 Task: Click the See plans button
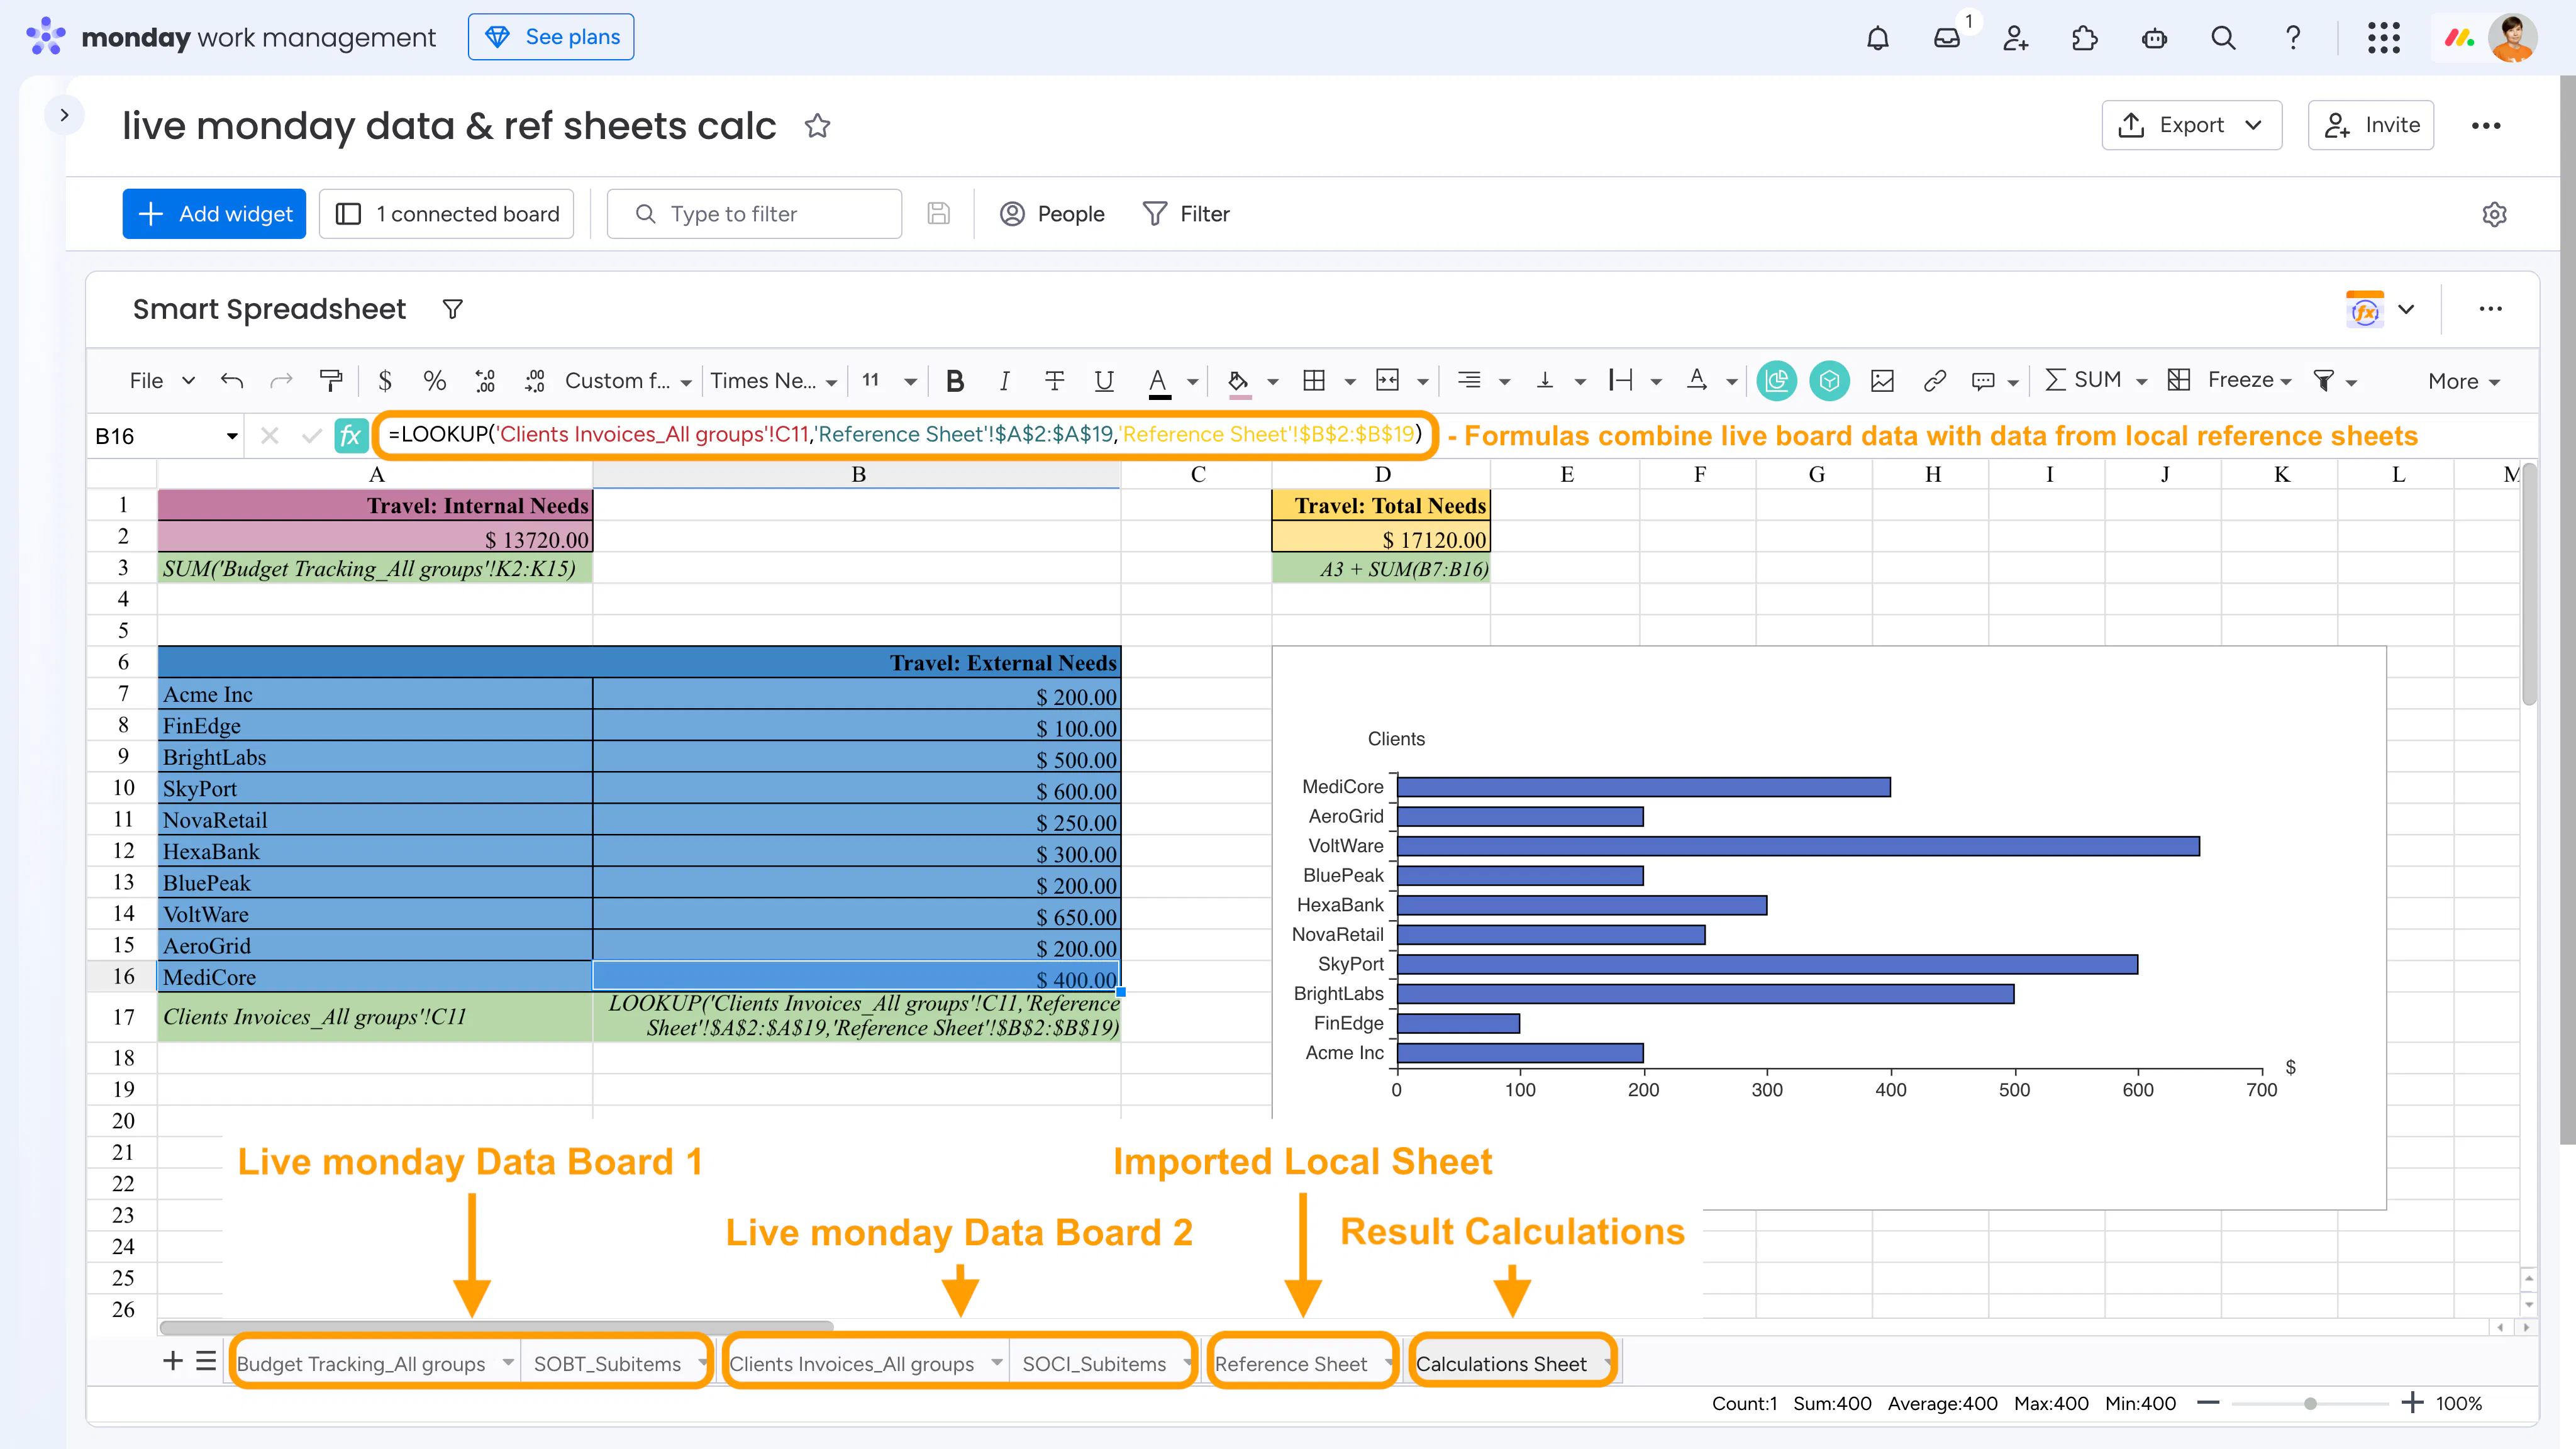(x=551, y=37)
